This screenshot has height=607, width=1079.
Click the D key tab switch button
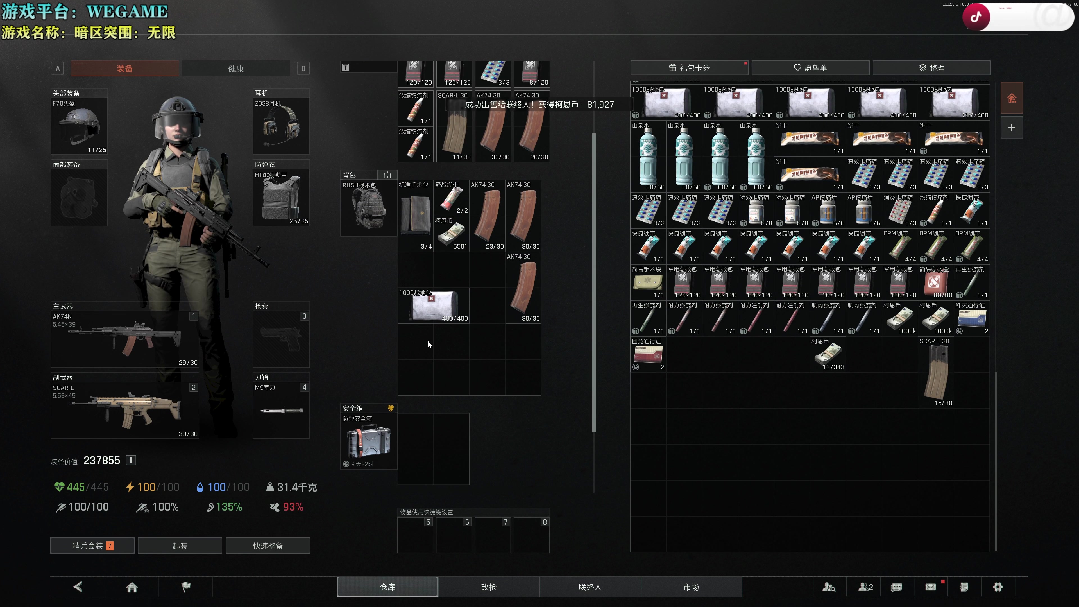coord(303,68)
